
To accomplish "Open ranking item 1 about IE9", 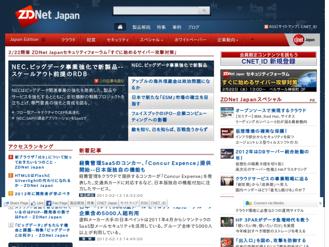I will pos(43,162).
